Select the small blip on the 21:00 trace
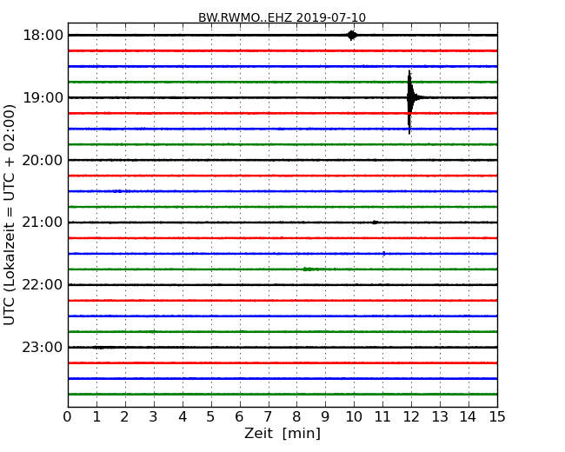Viewport: 565px width, 452px height. coord(375,223)
